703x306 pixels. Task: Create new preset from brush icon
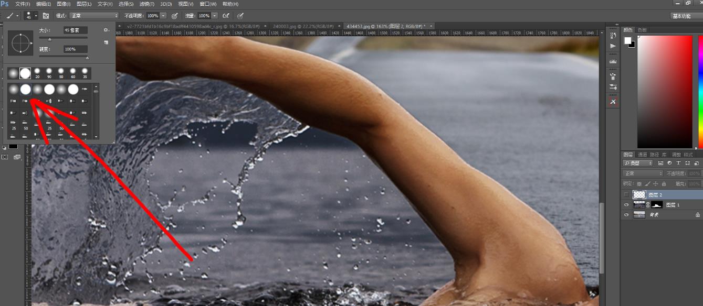(106, 42)
